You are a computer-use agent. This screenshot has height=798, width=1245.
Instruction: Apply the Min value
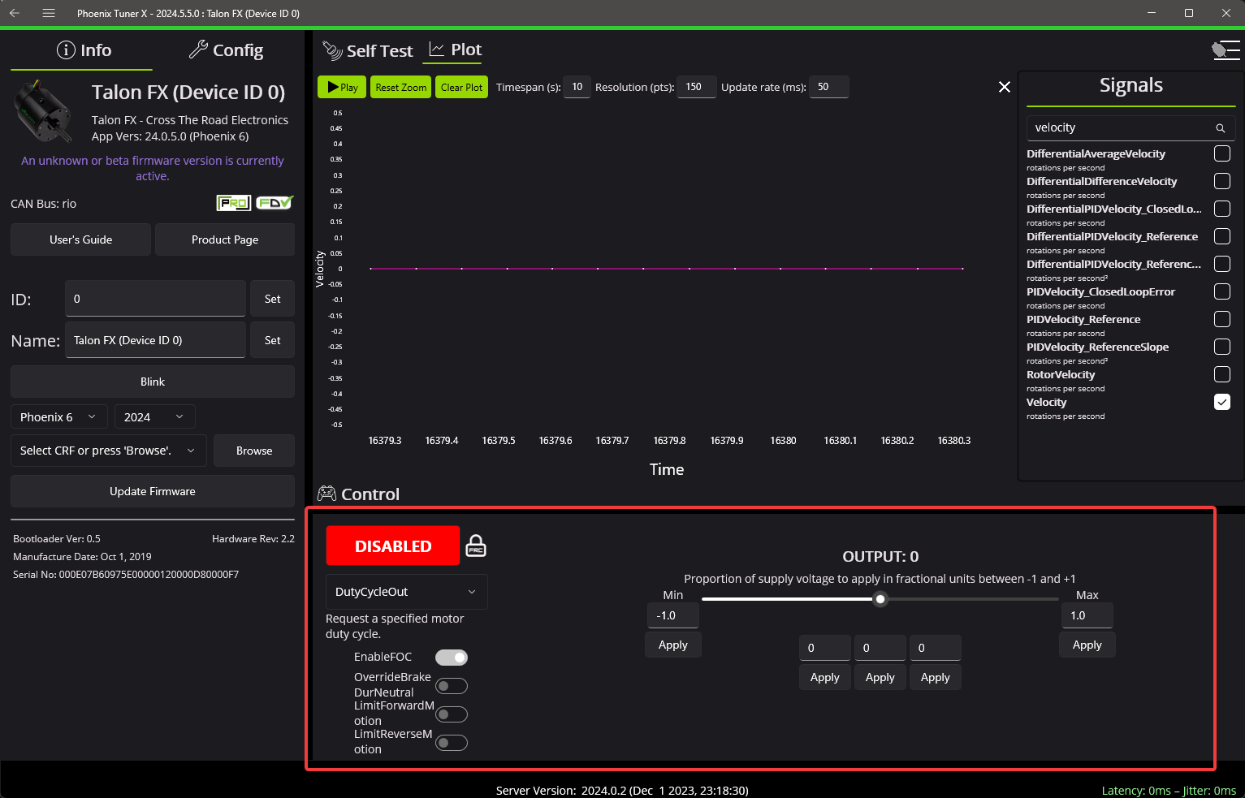coord(673,645)
